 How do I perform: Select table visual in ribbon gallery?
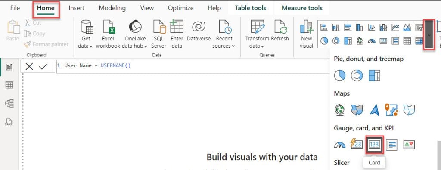(407, 41)
